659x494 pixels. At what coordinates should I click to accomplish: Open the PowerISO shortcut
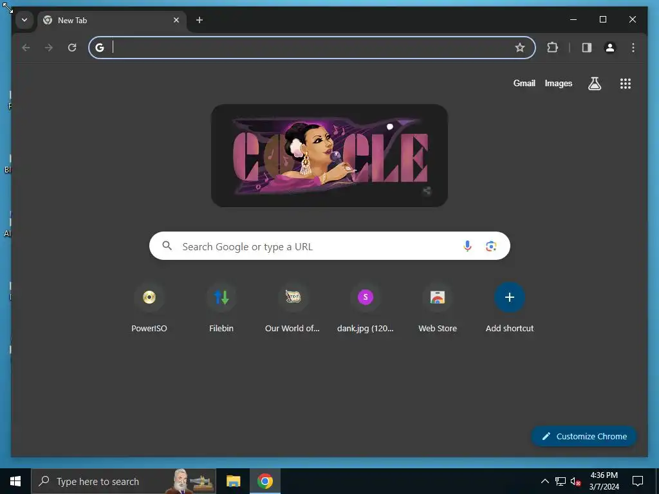click(x=149, y=308)
